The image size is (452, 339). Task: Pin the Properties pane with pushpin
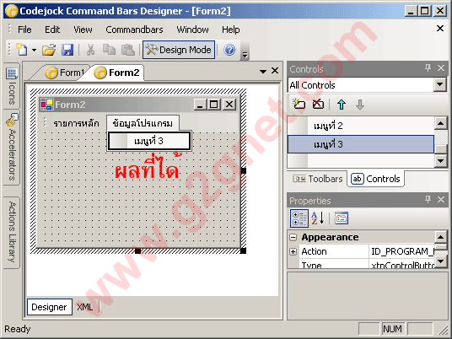coord(428,199)
